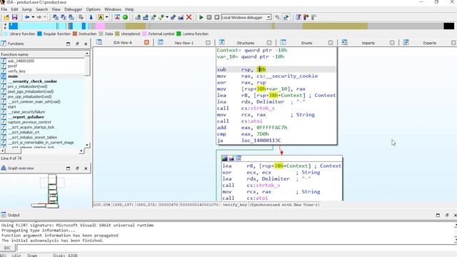Click the yellow text-search 'A' icon
This screenshot has height=257, width=457.
click(100, 17)
